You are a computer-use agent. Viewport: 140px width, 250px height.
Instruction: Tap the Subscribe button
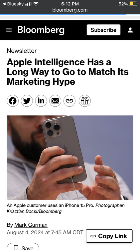click(x=103, y=30)
